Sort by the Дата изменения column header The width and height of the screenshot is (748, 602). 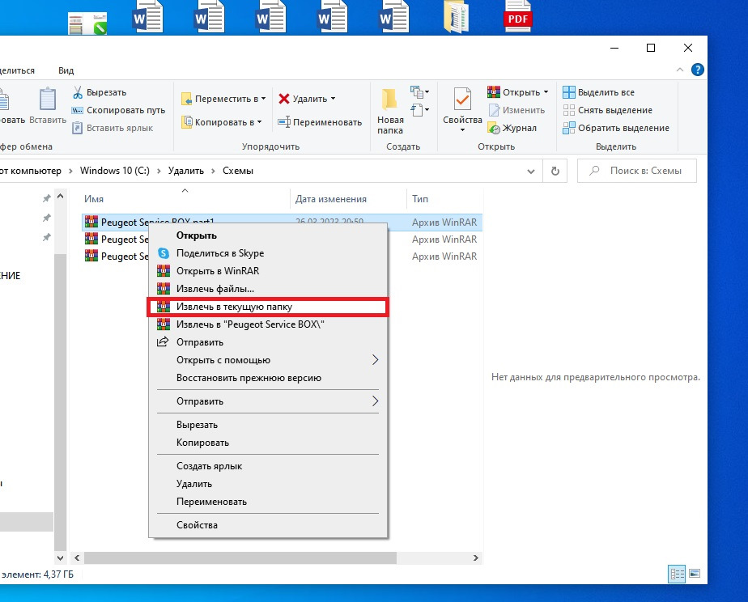pyautogui.click(x=330, y=199)
